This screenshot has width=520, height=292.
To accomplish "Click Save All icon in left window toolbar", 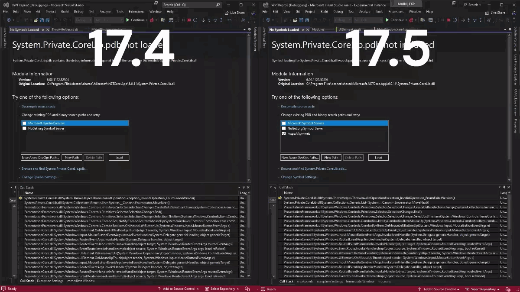I will [48, 20].
